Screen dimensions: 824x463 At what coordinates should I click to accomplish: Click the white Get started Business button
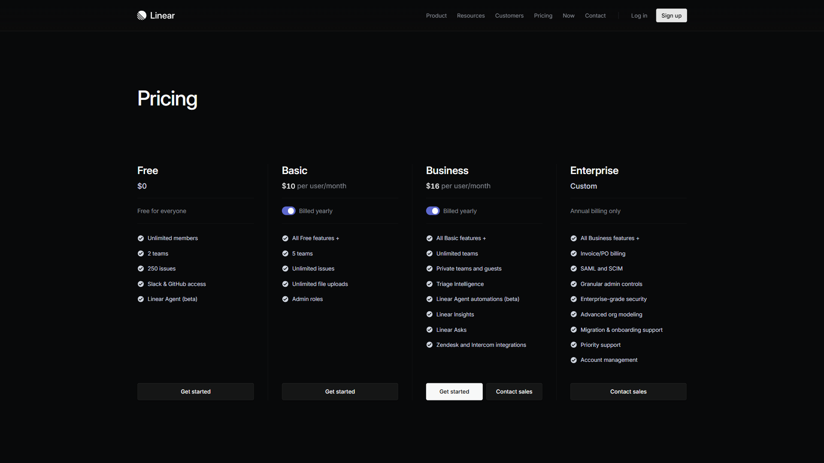[x=454, y=392]
